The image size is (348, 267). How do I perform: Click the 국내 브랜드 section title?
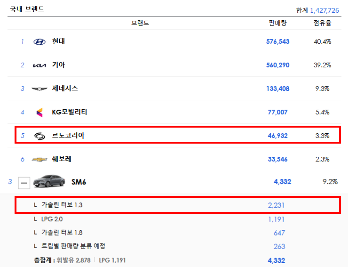(x=27, y=9)
